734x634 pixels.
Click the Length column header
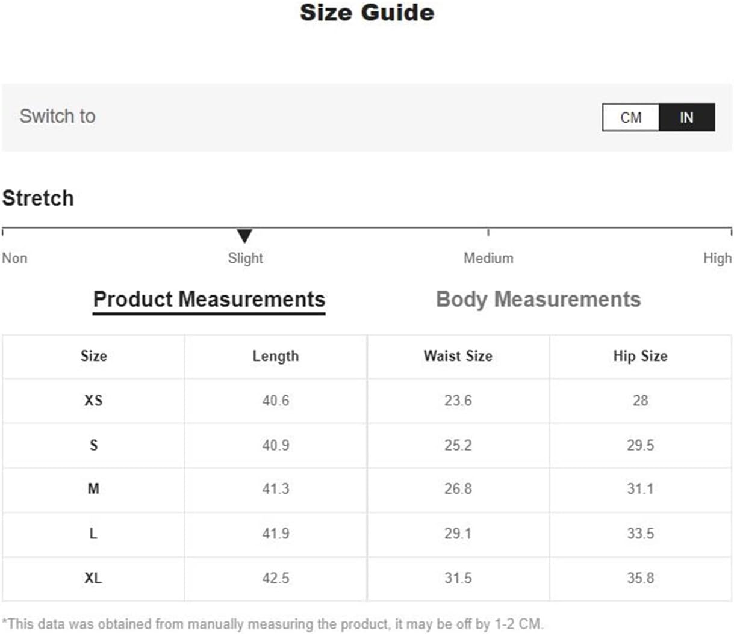pos(275,356)
